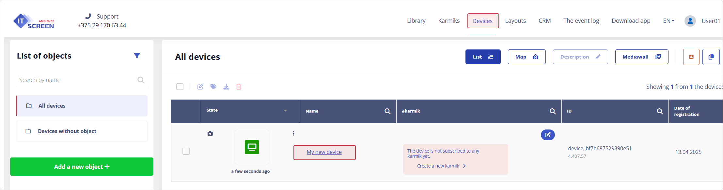Screen dimensions: 723x190
Task: Click the tag icon above the device table
Action: (213, 87)
